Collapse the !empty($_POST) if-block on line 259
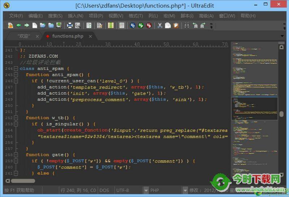The height and width of the screenshot is (197, 289). (x=16, y=161)
